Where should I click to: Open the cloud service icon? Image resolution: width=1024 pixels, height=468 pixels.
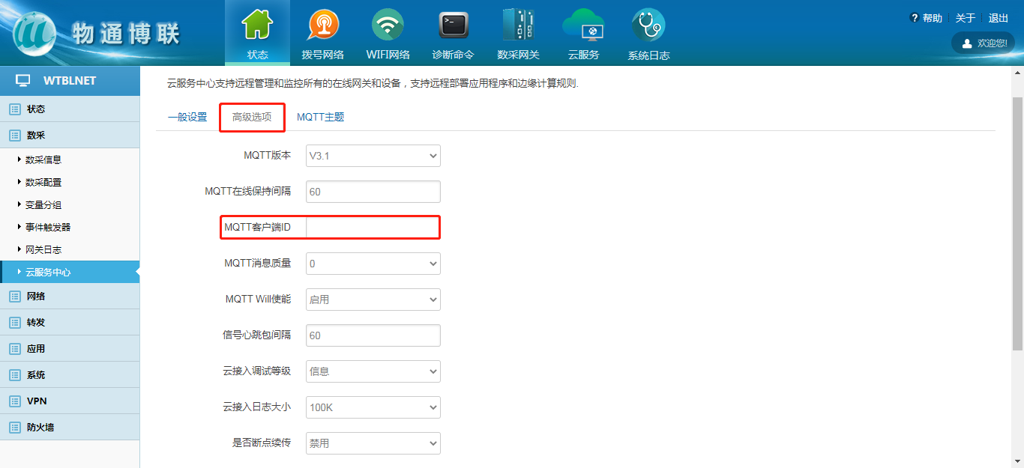tap(583, 26)
